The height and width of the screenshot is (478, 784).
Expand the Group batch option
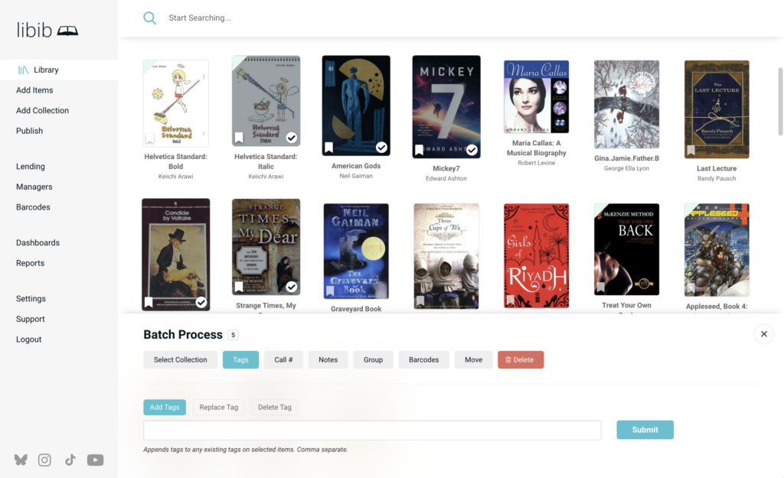pos(373,359)
